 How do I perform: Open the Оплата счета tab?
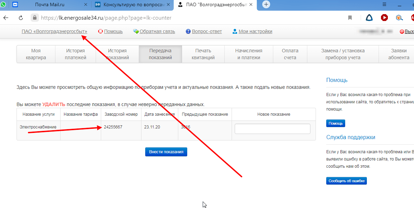[290, 54]
